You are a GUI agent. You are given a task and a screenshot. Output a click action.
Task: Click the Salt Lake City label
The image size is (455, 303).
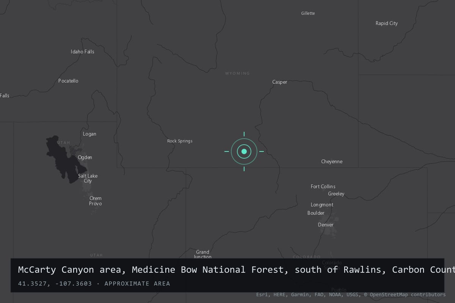(x=88, y=178)
